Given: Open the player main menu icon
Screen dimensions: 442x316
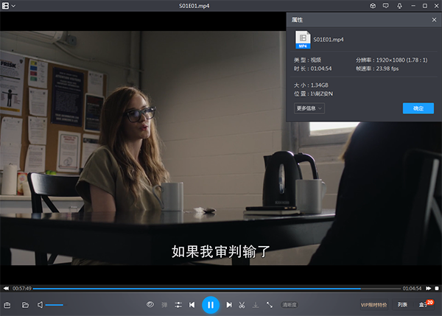Looking at the screenshot, I should coord(5,6).
